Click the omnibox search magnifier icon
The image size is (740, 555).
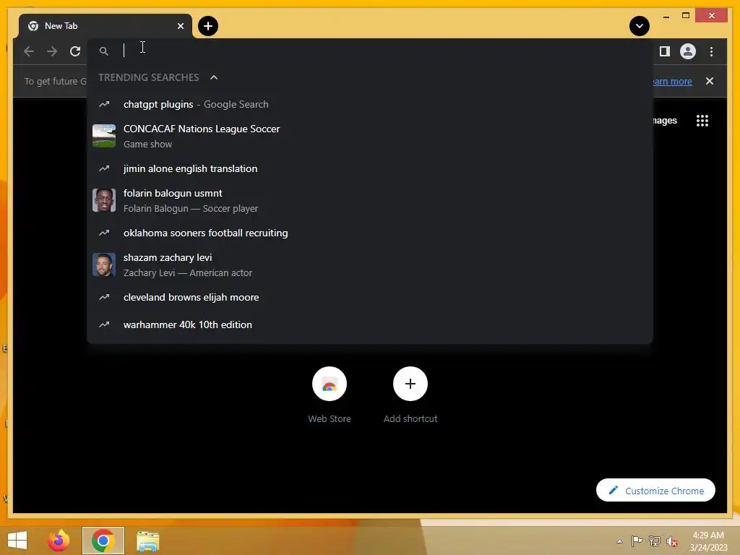104,51
